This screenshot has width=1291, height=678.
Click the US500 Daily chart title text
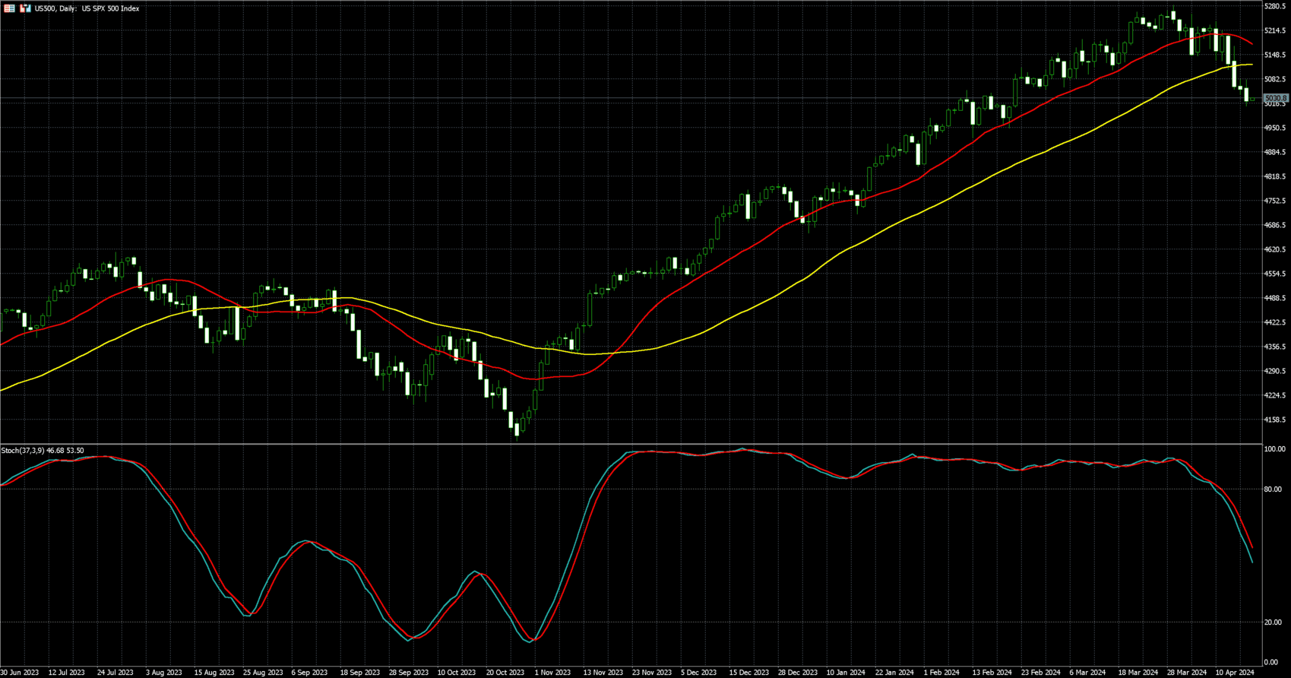[x=87, y=8]
